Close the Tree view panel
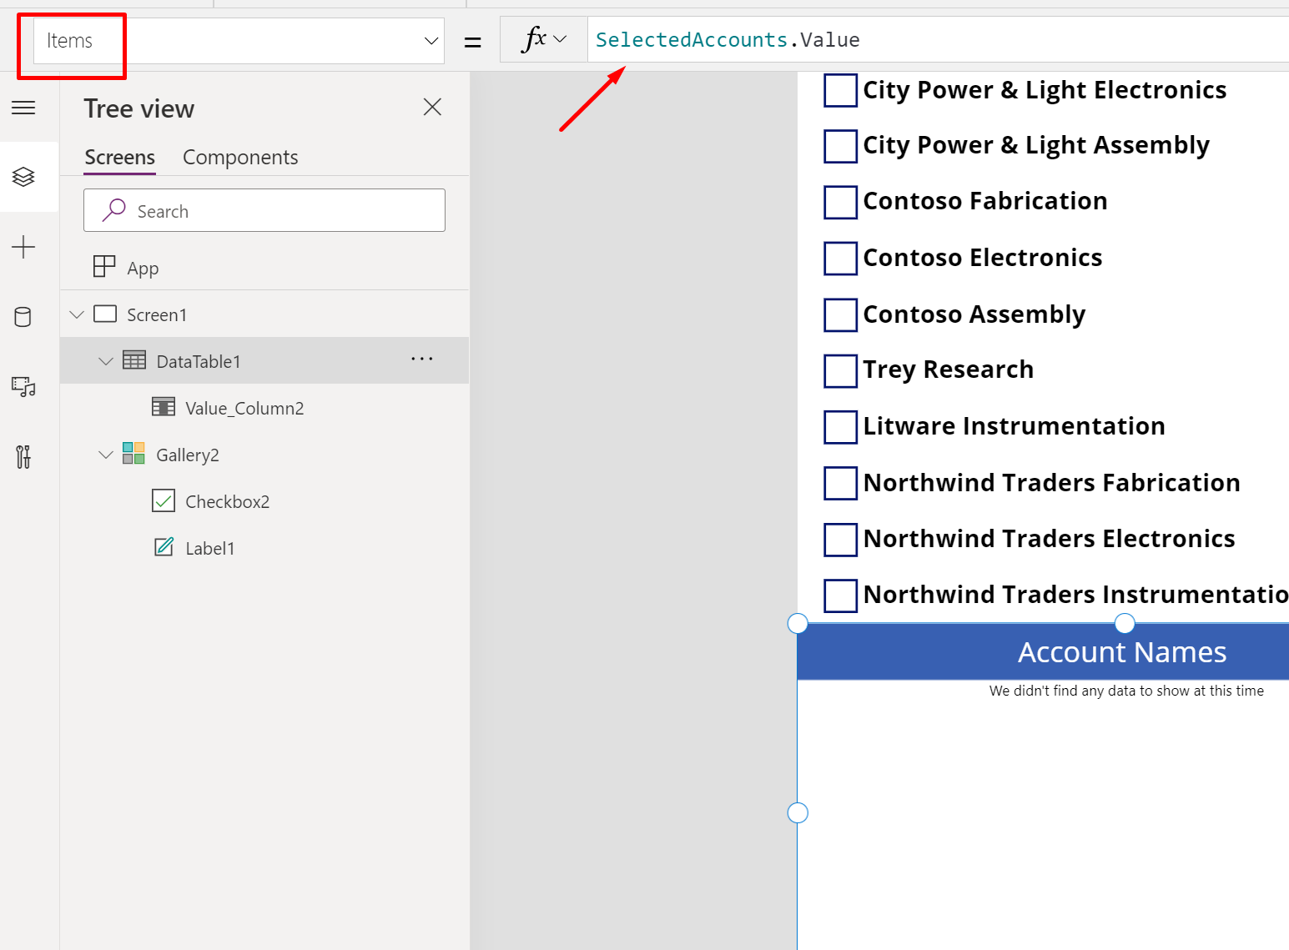This screenshot has width=1289, height=950. tap(432, 107)
